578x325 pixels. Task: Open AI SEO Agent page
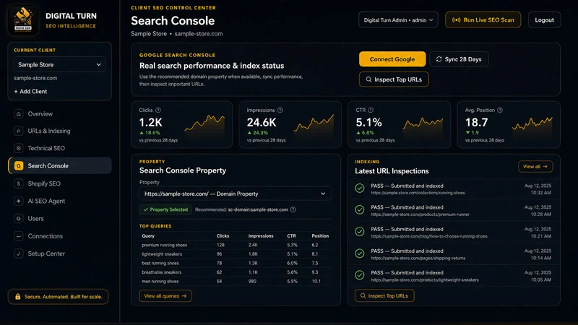coord(60,201)
